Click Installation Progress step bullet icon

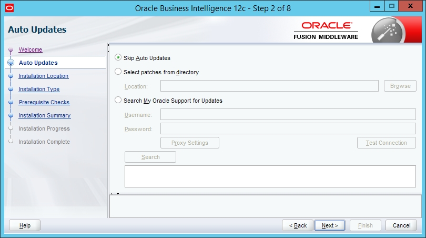pos(11,128)
